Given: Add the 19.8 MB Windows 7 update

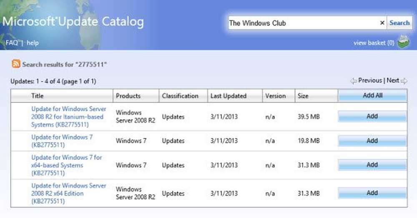Looking at the screenshot, I should 372,141.
